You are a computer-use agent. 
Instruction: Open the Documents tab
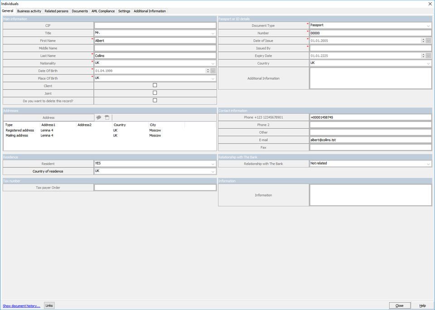pos(80,11)
